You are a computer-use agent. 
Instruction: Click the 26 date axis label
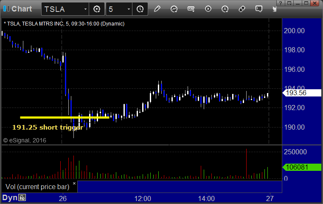click(x=63, y=198)
